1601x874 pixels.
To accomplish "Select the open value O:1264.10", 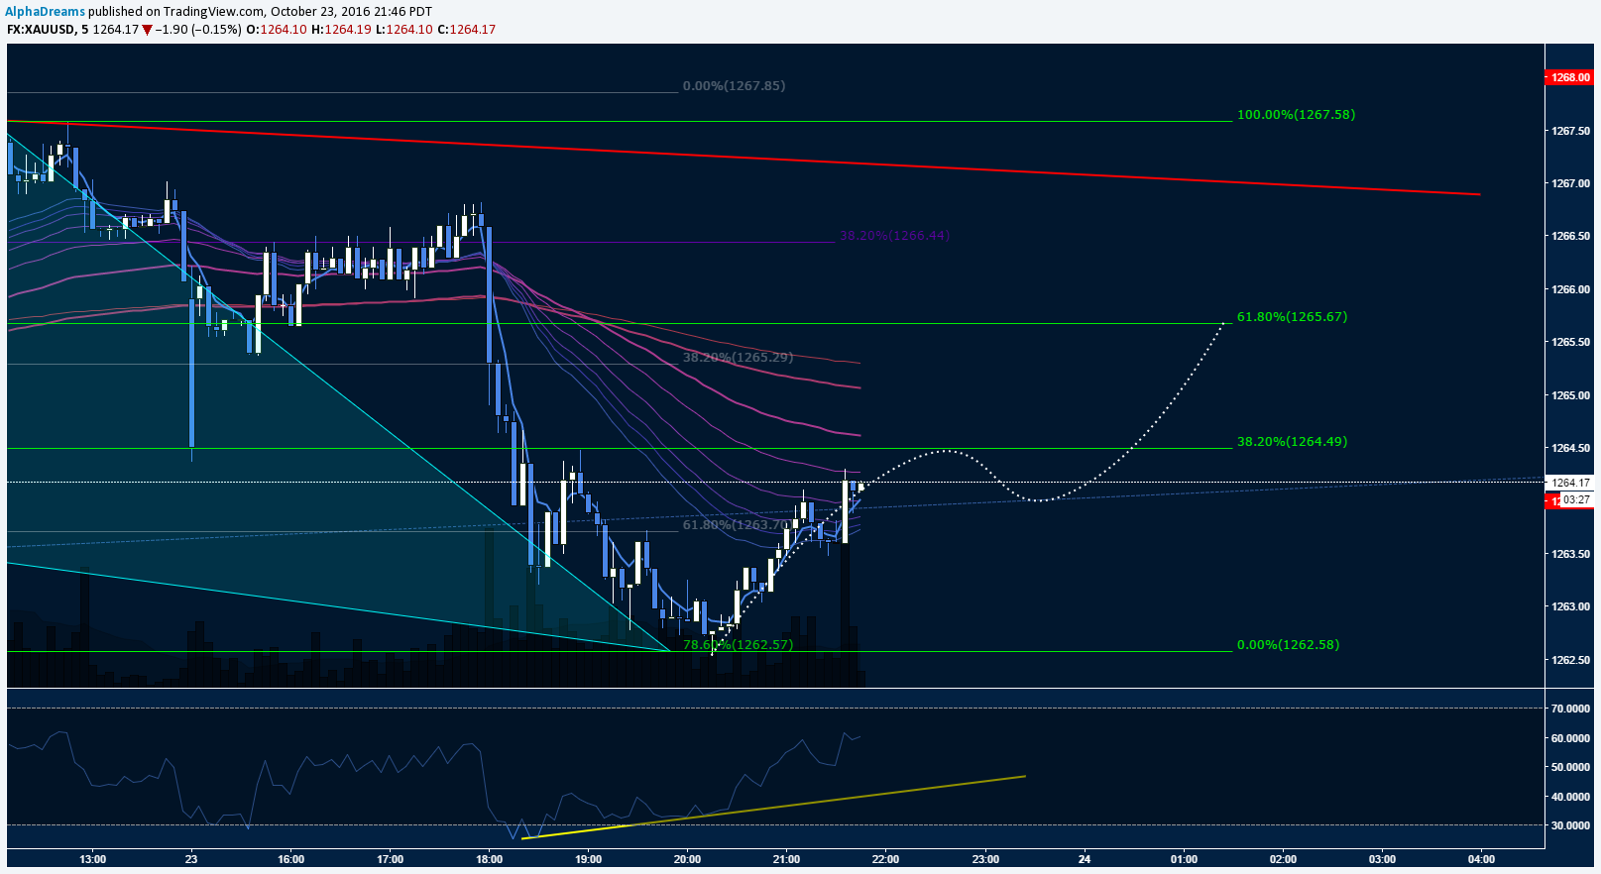I will 276,30.
